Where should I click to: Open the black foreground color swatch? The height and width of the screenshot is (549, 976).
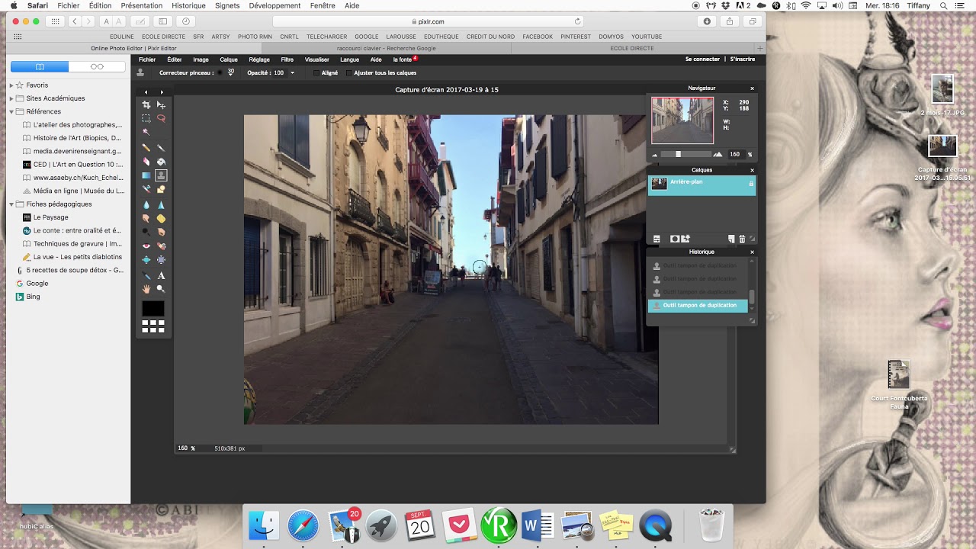click(x=152, y=309)
